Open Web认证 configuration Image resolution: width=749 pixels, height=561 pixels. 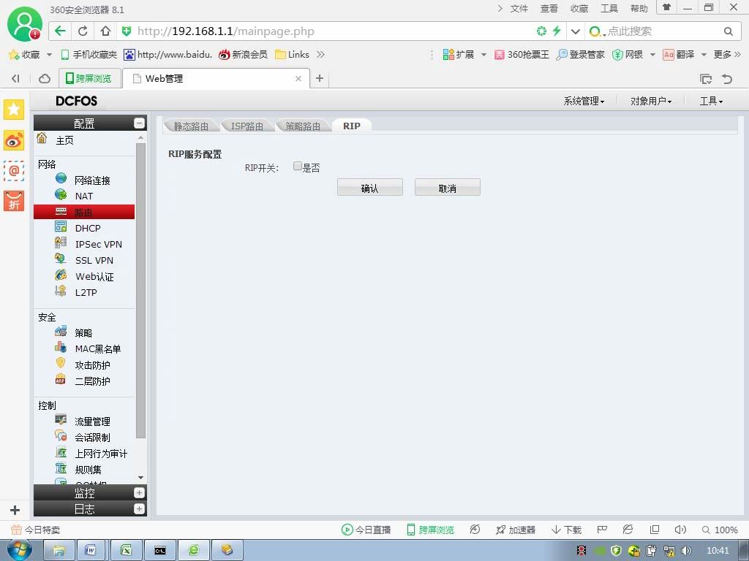tap(94, 277)
